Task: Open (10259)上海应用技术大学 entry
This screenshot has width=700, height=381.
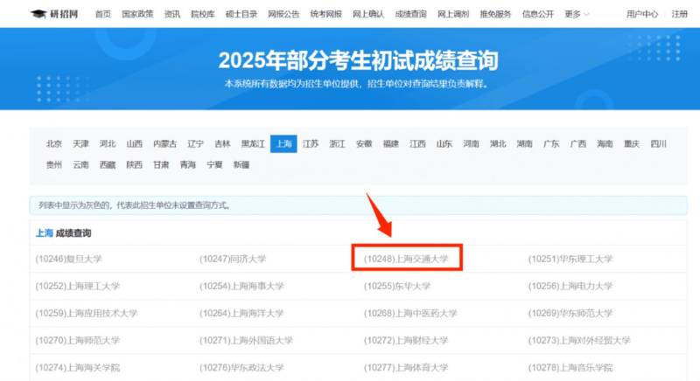Action: (x=86, y=313)
